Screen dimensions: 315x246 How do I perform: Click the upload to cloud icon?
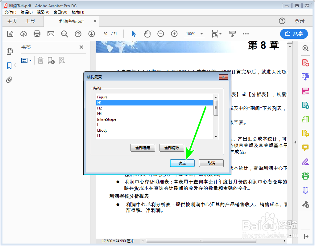tap(24, 34)
